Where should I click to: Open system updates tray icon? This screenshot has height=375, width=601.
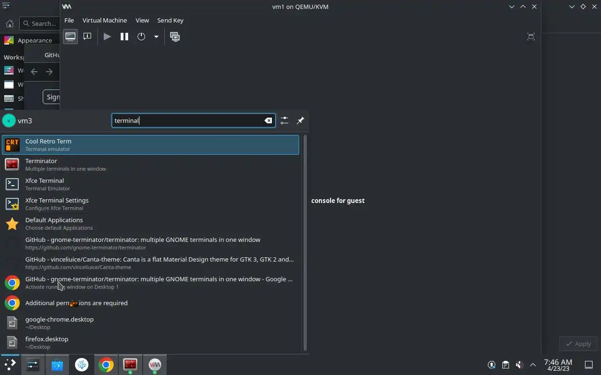[x=492, y=365]
